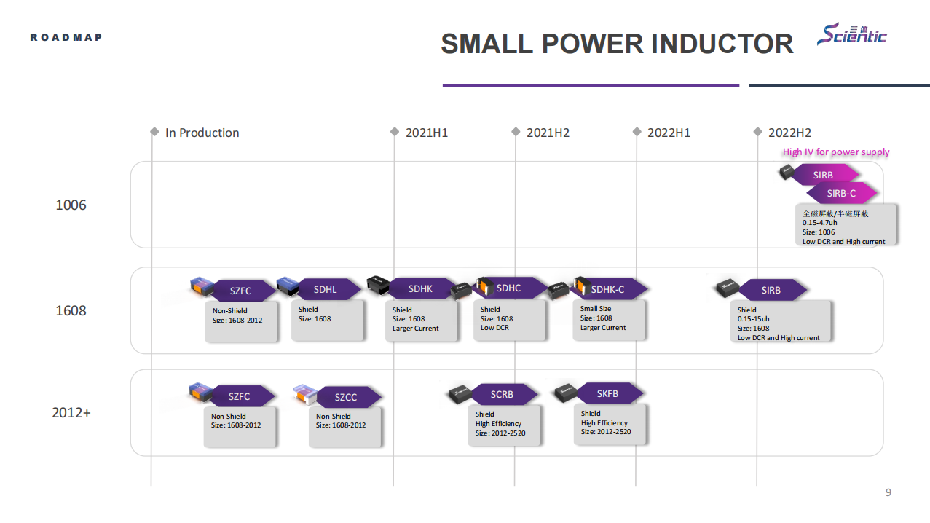Click the inductor picture beside SKFB
930x523 pixels.
pyautogui.click(x=566, y=393)
